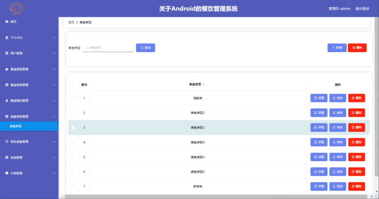
Task: Edit 美食类型6 with 修改
Action: 338,172
